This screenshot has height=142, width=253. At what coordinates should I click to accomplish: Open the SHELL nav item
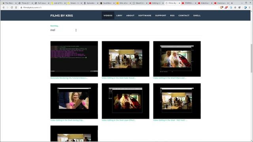click(197, 15)
